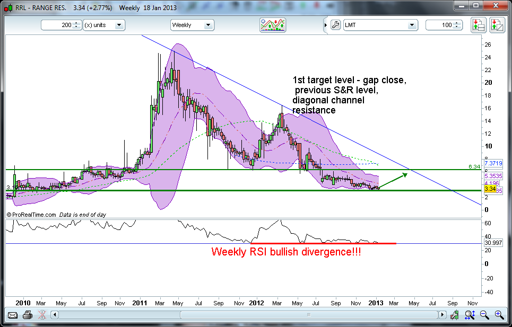This screenshot has width=512, height=327.
Task: Open the indicators chart settings icon
Action: click(x=273, y=25)
